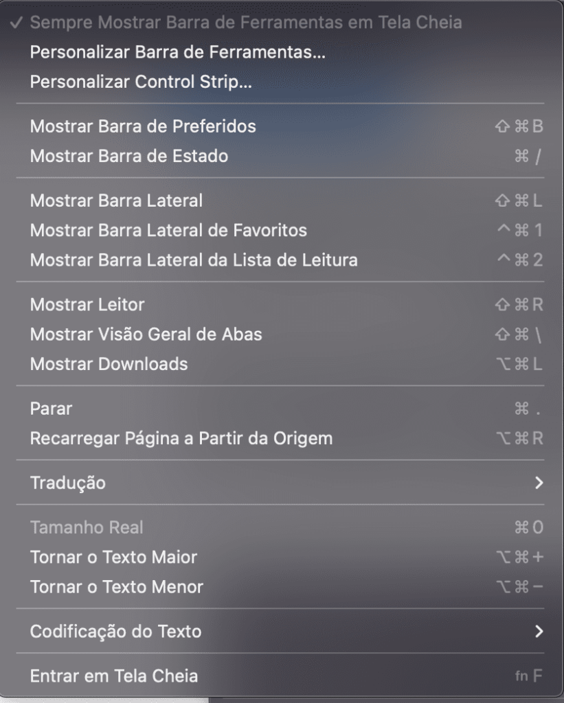Click the Codificação do Texto chevron arrow
Viewport: 564px width, 703px height.
click(539, 631)
